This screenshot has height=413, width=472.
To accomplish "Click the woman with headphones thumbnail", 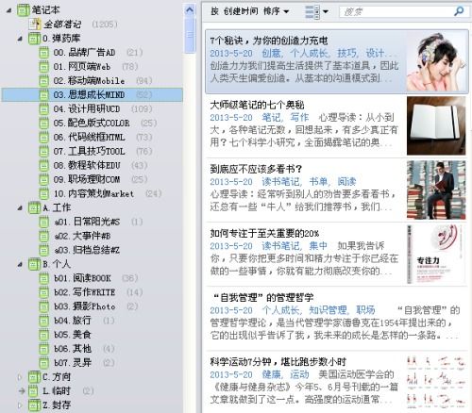I will pos(436,61).
